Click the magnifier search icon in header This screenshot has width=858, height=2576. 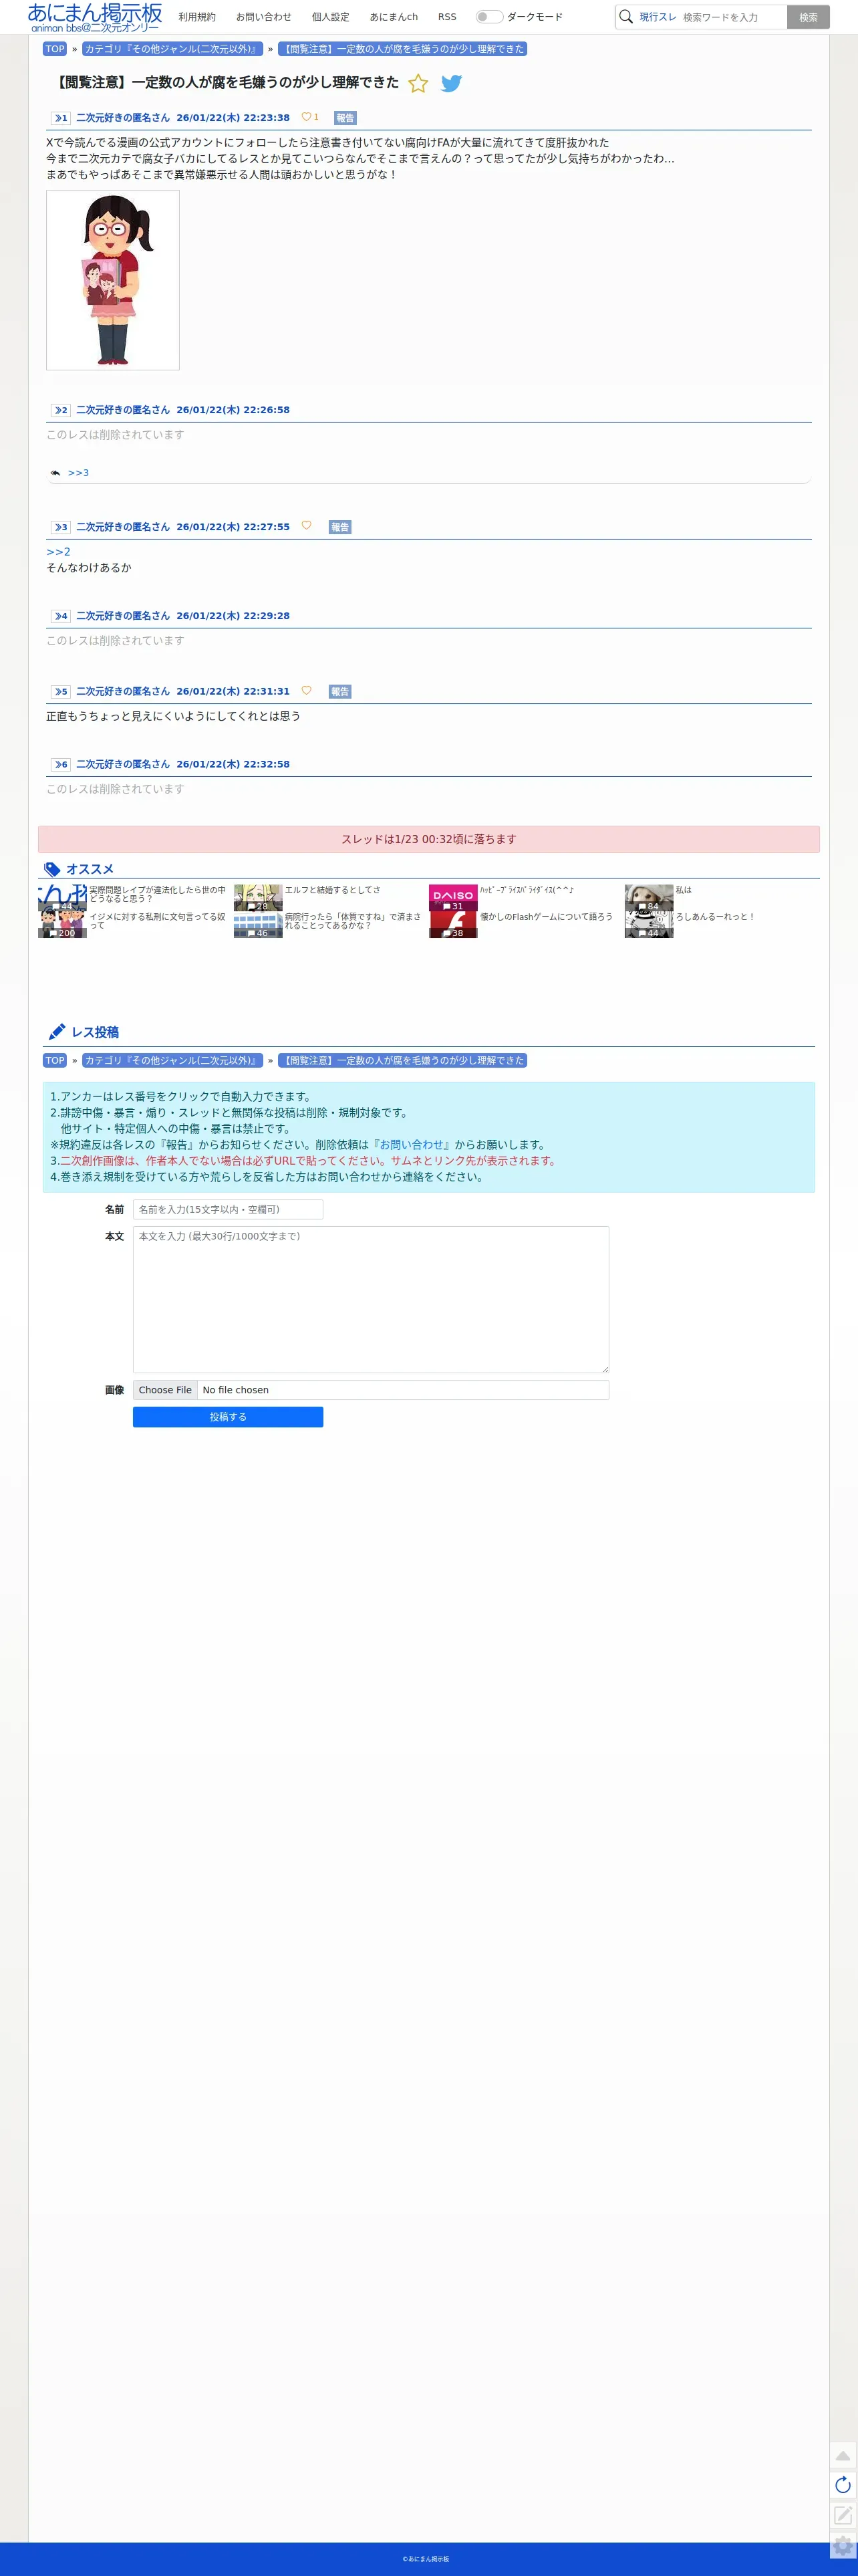pyautogui.click(x=626, y=17)
